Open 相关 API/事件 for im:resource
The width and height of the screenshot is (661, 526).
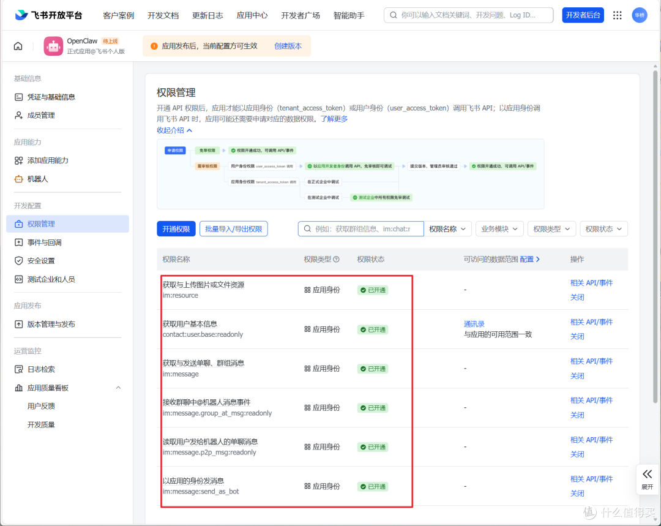[591, 283]
